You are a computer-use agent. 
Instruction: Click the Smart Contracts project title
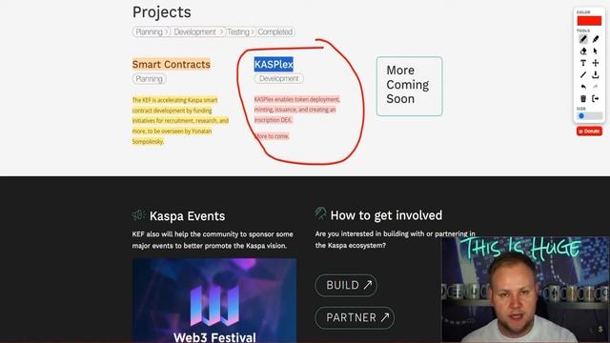coord(172,64)
